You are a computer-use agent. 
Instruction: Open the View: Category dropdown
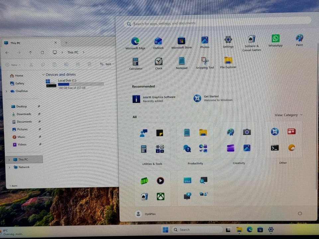(x=288, y=115)
